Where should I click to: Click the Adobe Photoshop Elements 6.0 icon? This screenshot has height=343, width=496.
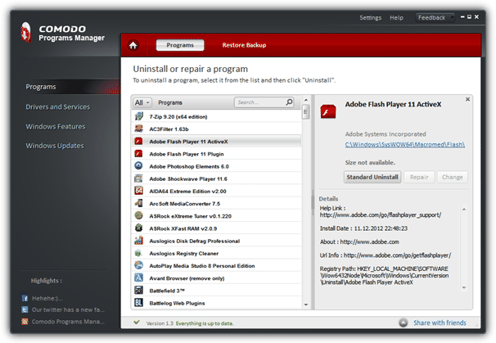138,166
